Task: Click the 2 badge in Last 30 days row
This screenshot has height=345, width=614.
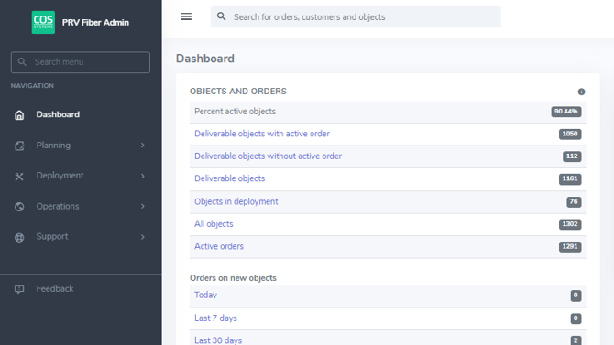Action: [576, 340]
